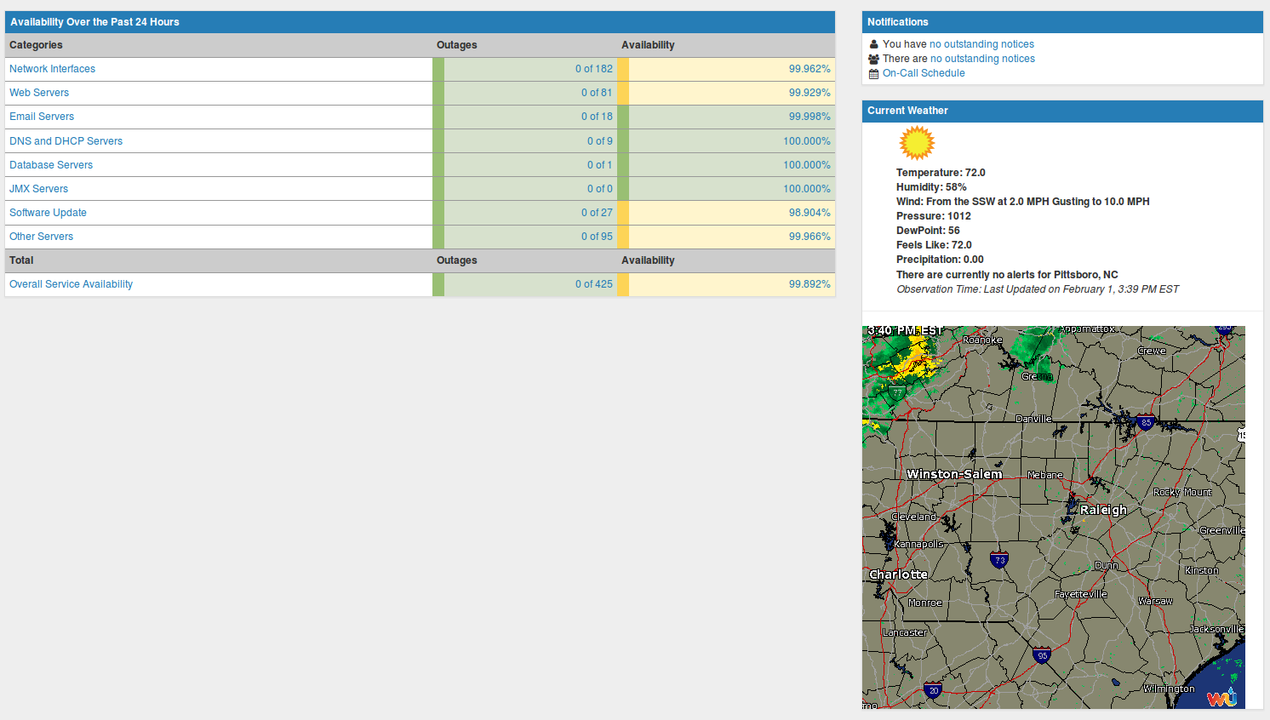The width and height of the screenshot is (1270, 720).
Task: Click the 99.962% availability value
Action: tap(809, 69)
